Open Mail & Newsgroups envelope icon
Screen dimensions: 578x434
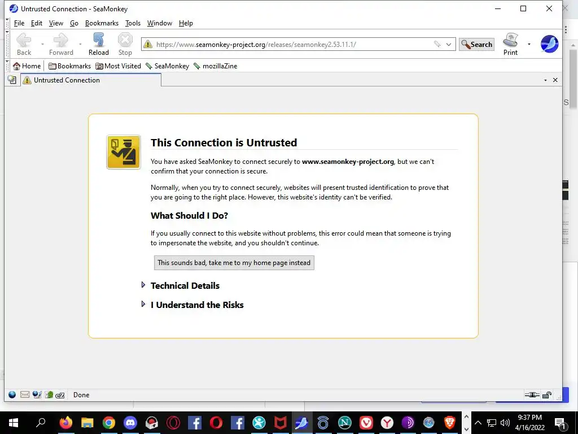pyautogui.click(x=25, y=395)
